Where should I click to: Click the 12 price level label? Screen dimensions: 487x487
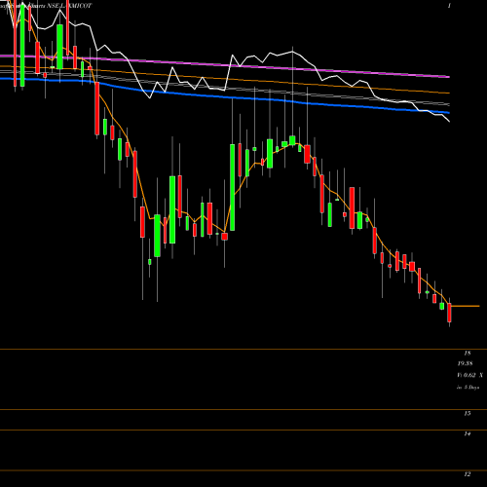coord(468,474)
